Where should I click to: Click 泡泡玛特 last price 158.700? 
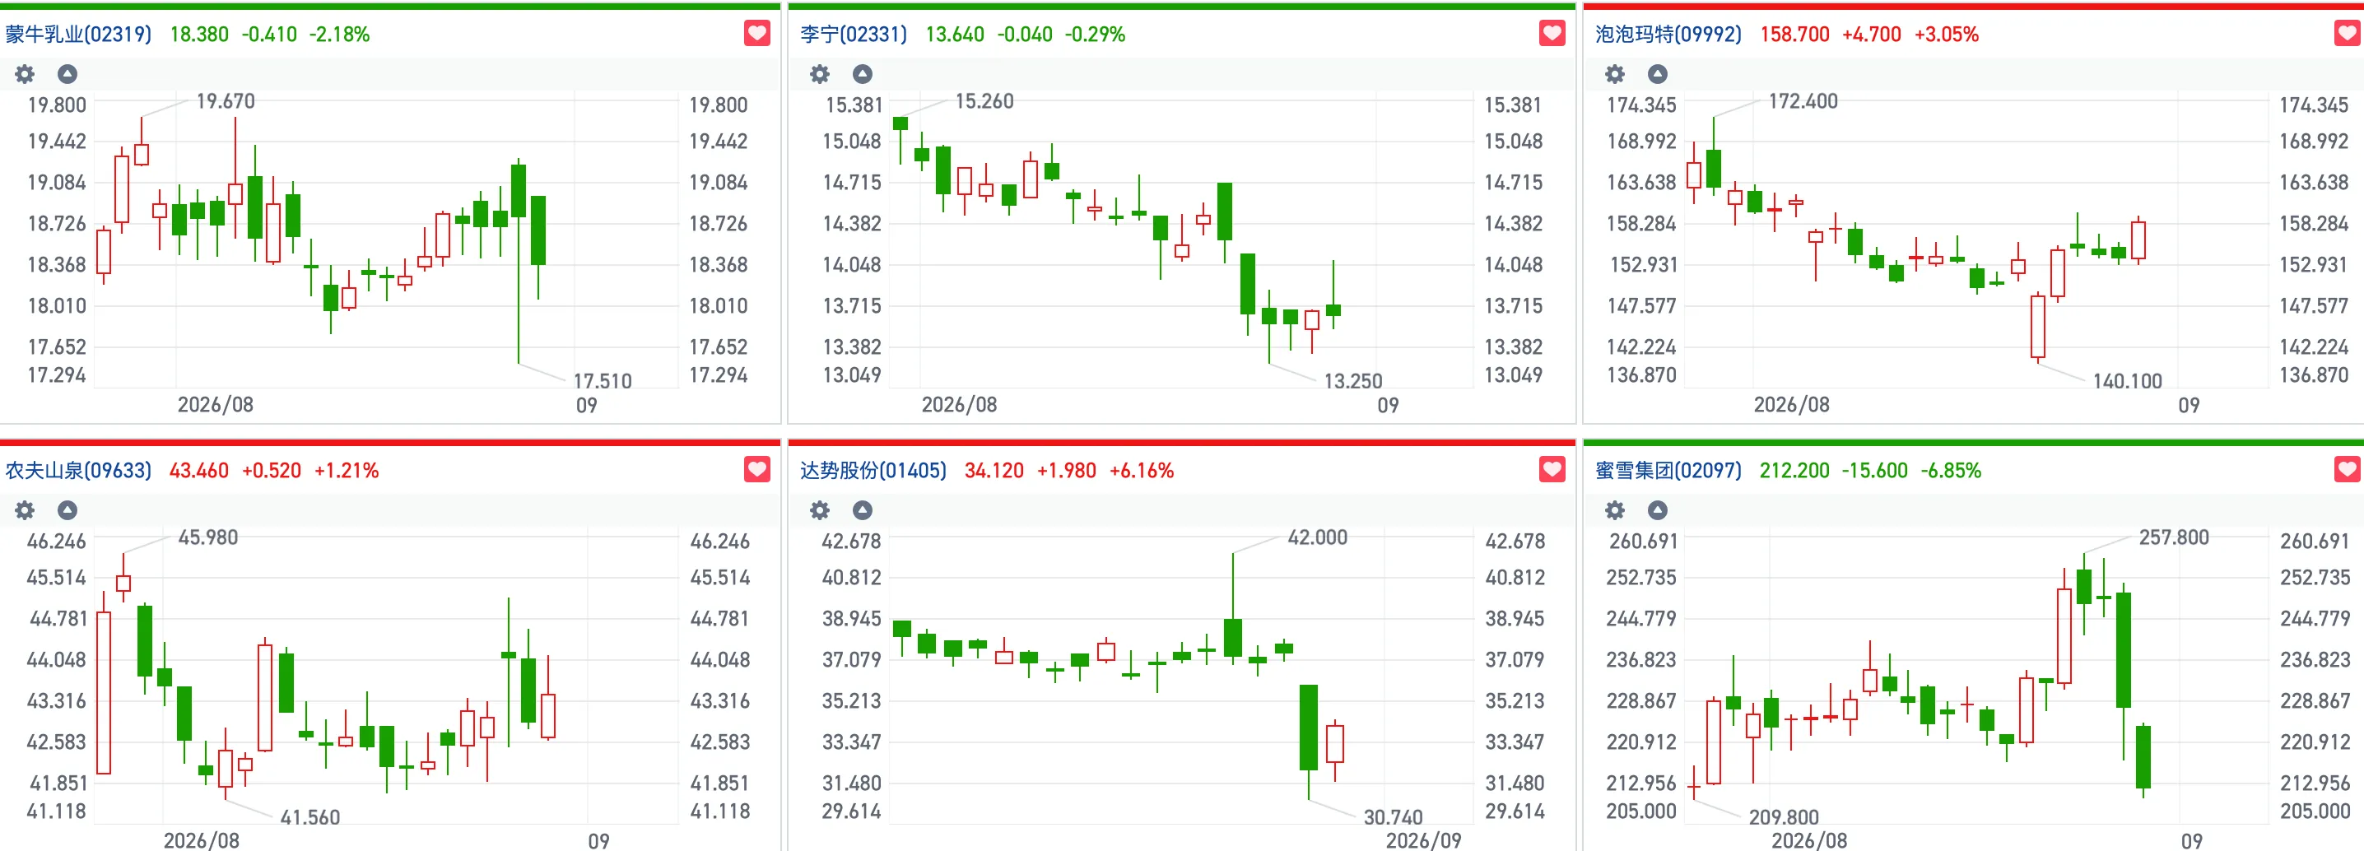click(1795, 35)
